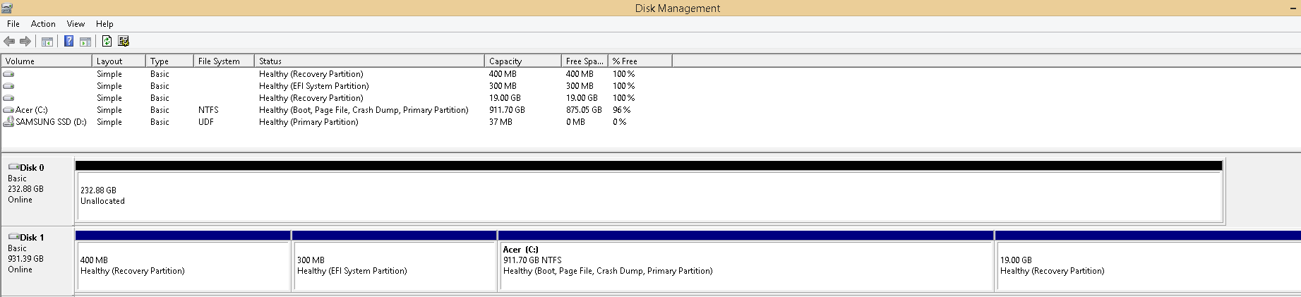This screenshot has width=1301, height=297.
Task: Toggle Show/Hide Console Tree icon
Action: click(x=47, y=42)
